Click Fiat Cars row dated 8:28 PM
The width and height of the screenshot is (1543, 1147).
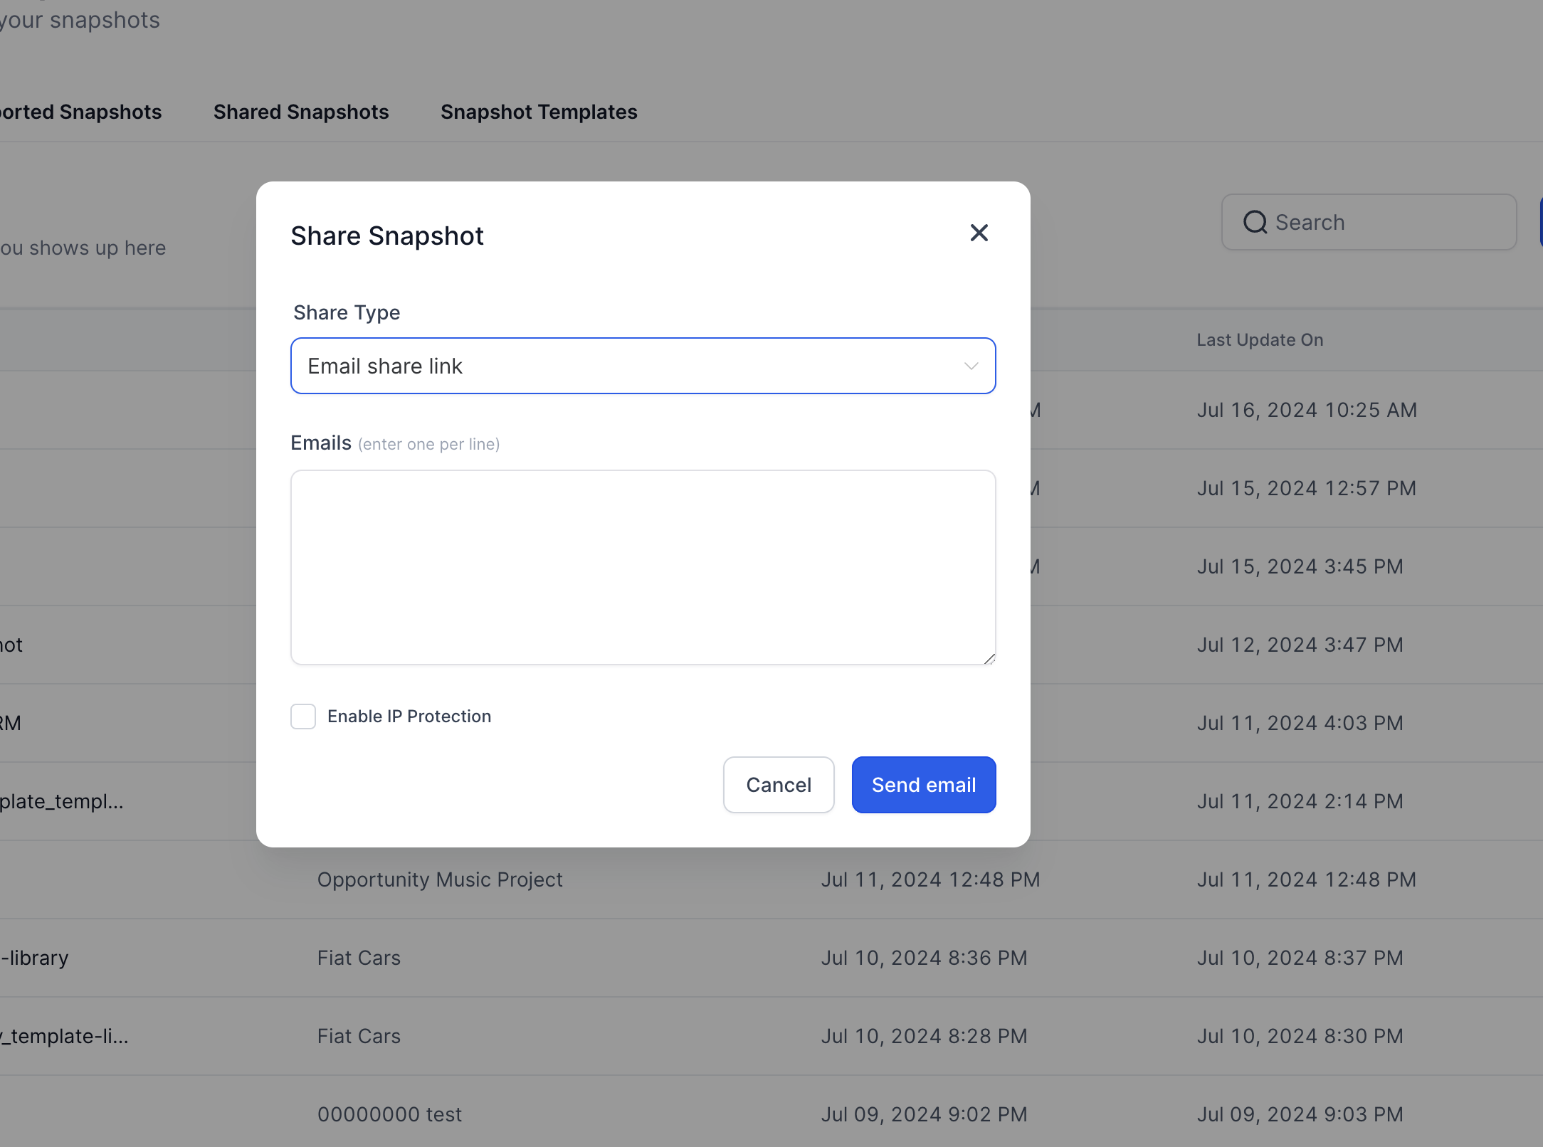[x=359, y=1036]
